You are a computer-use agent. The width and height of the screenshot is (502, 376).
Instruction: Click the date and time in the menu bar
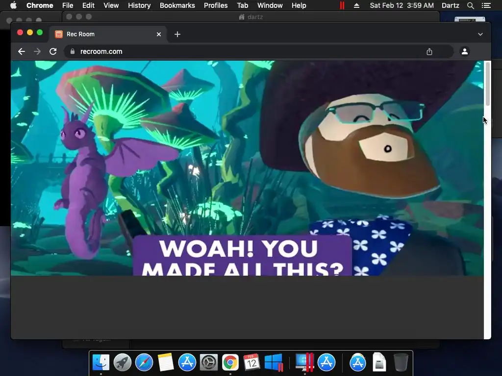click(402, 5)
